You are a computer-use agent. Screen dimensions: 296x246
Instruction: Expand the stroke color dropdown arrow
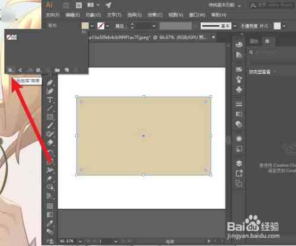coord(108,26)
